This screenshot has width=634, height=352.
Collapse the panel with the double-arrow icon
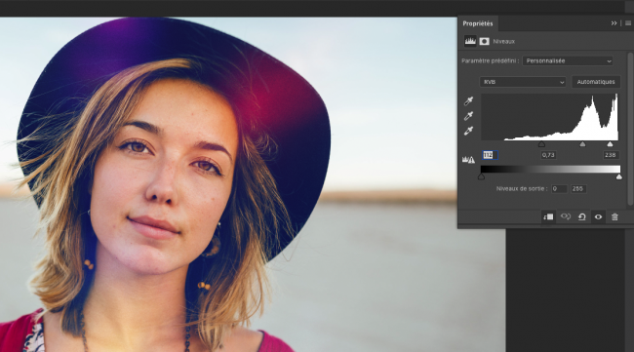pos(614,23)
